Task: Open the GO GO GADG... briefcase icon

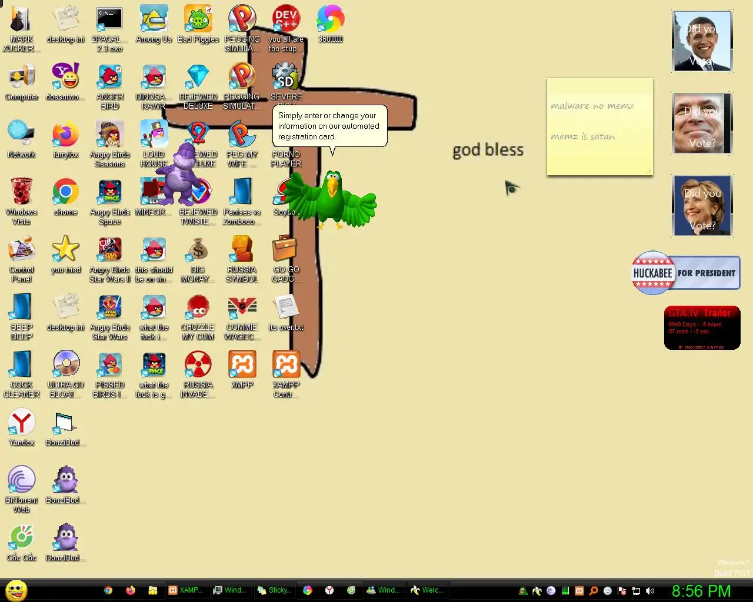Action: pyautogui.click(x=286, y=259)
